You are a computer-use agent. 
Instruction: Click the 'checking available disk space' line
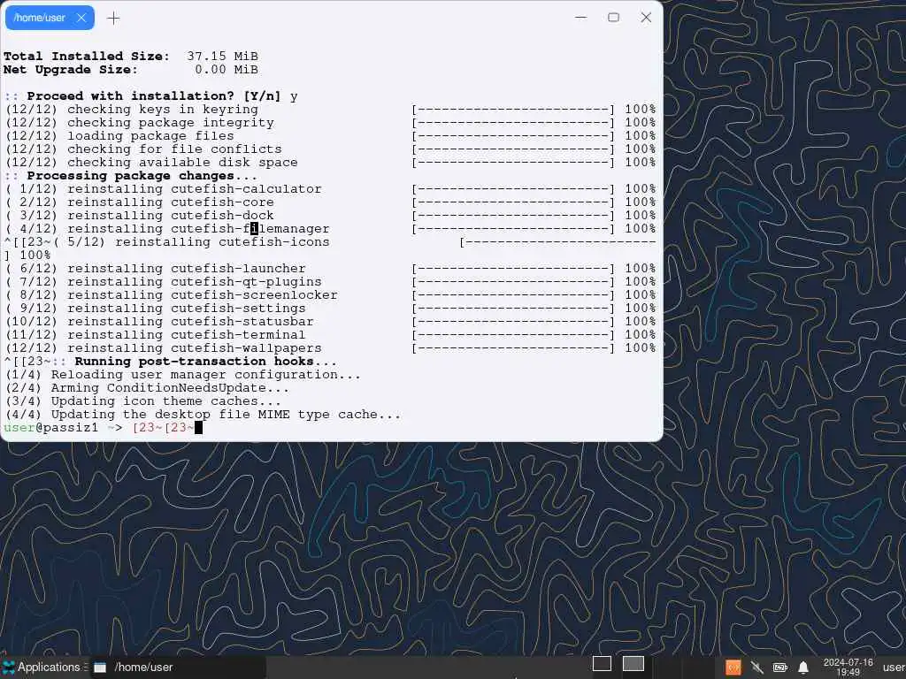330,163
